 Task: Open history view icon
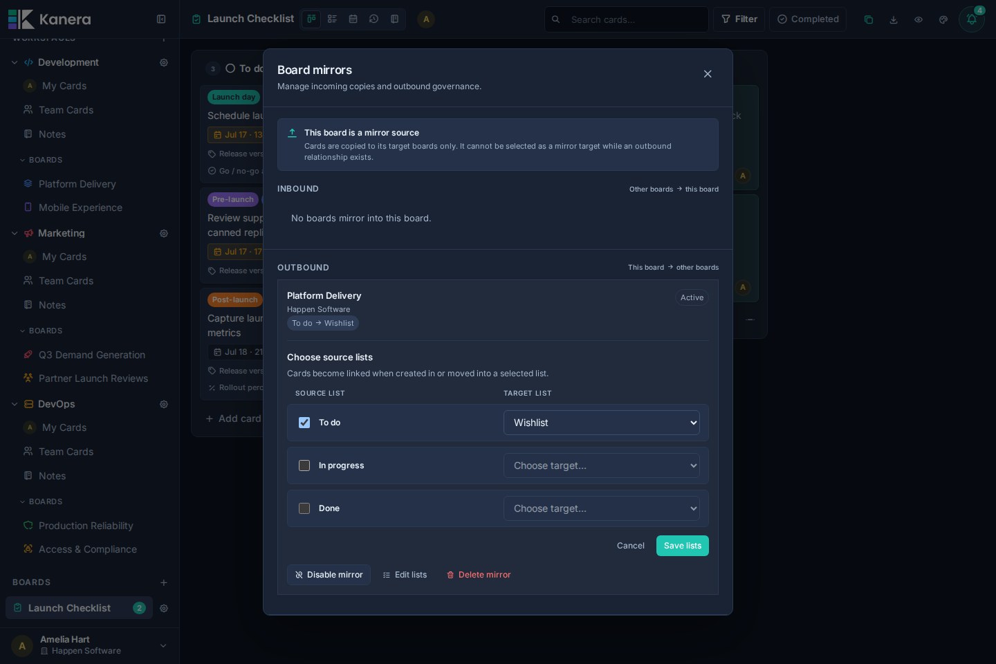tap(373, 19)
